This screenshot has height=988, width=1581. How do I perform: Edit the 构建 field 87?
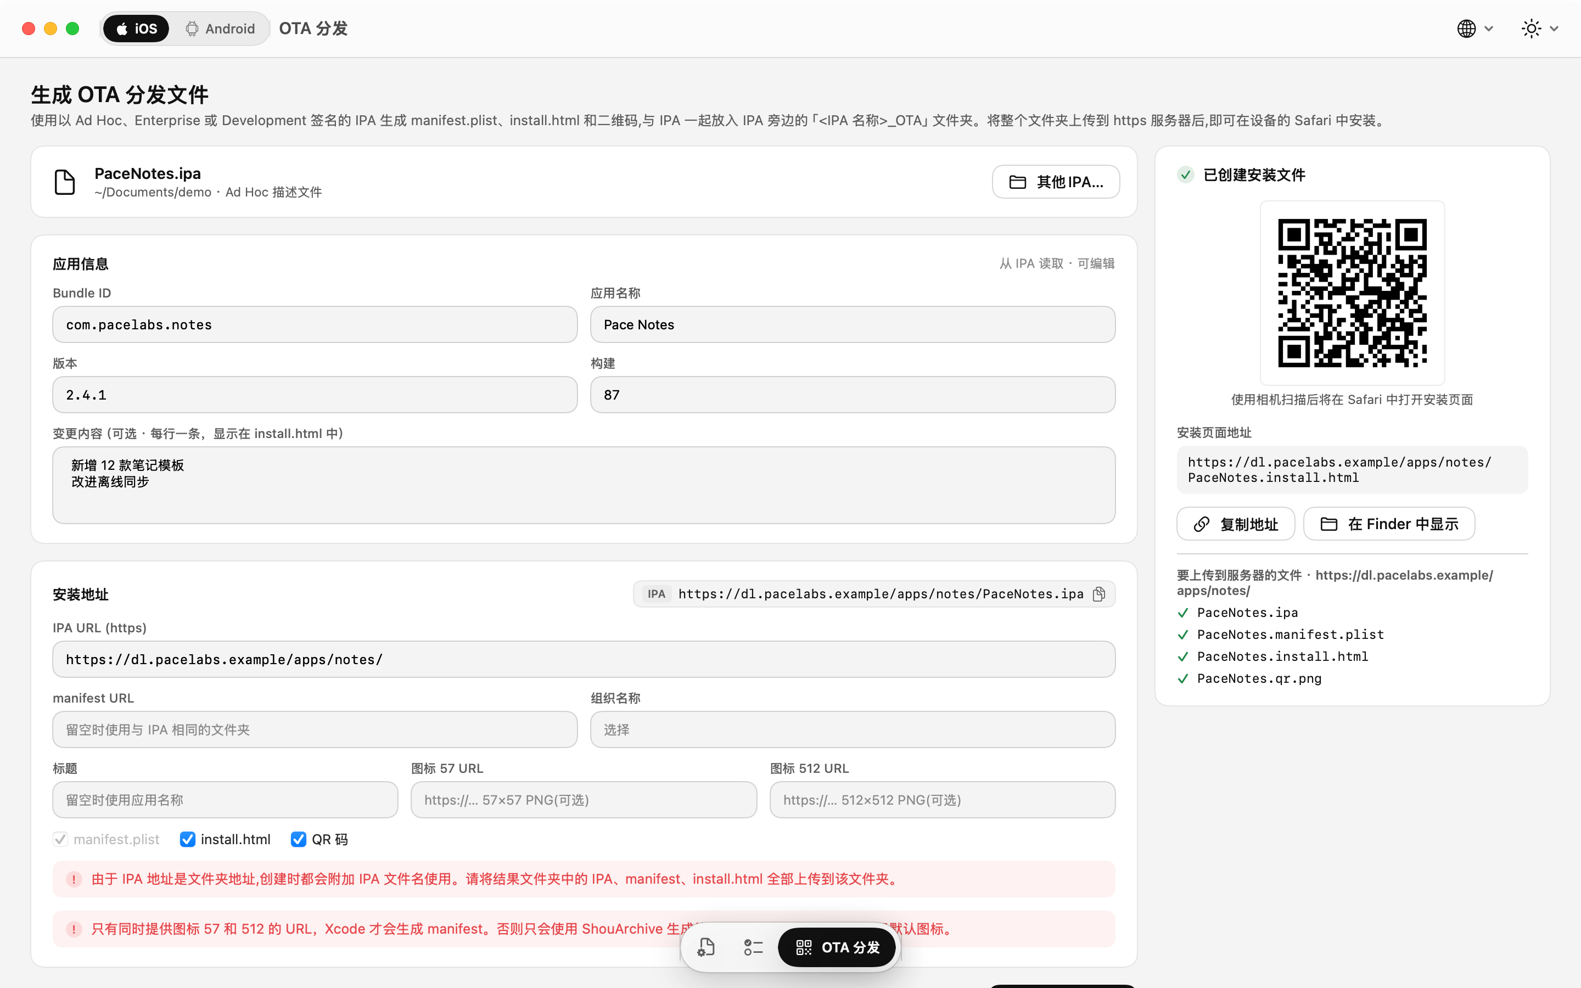click(853, 395)
